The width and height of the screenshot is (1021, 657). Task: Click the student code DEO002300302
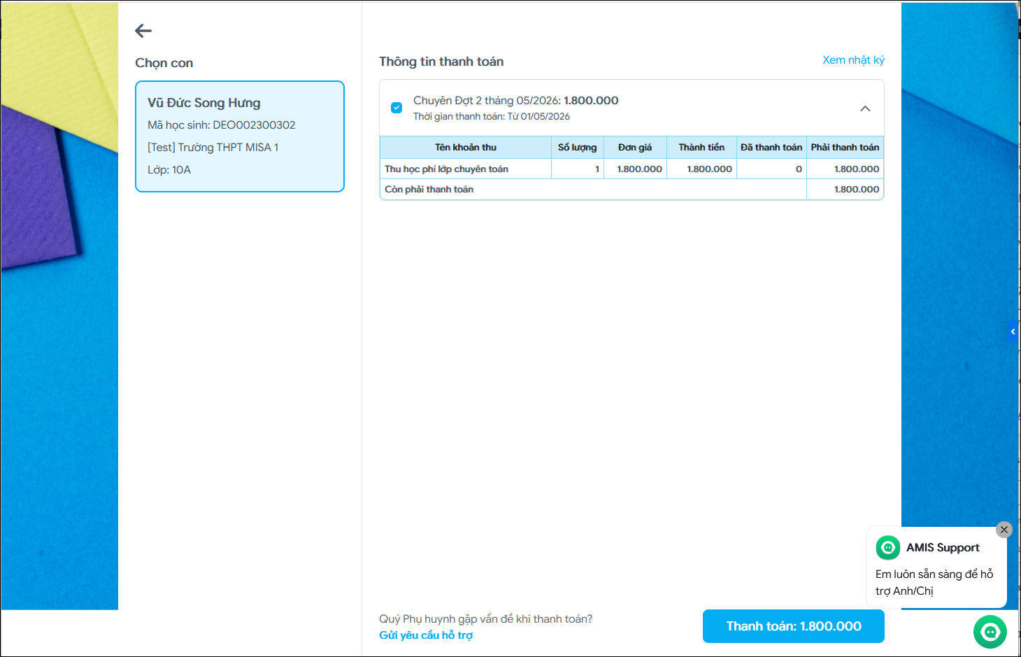click(254, 125)
